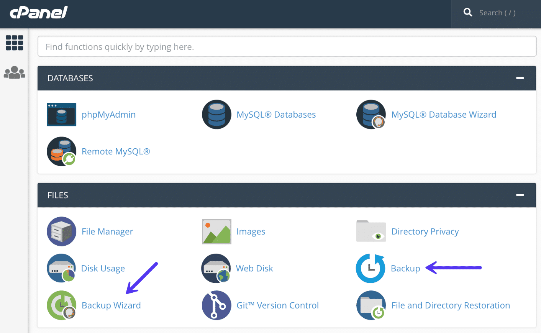Collapse the DATABASES section

pos(520,78)
